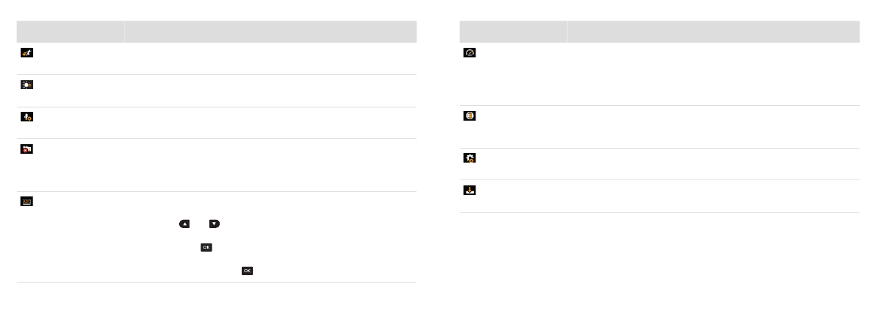Click the down arrow button

point(215,224)
